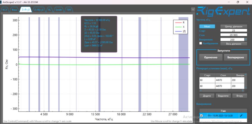Select the Межі range mode button

click(x=207, y=26)
